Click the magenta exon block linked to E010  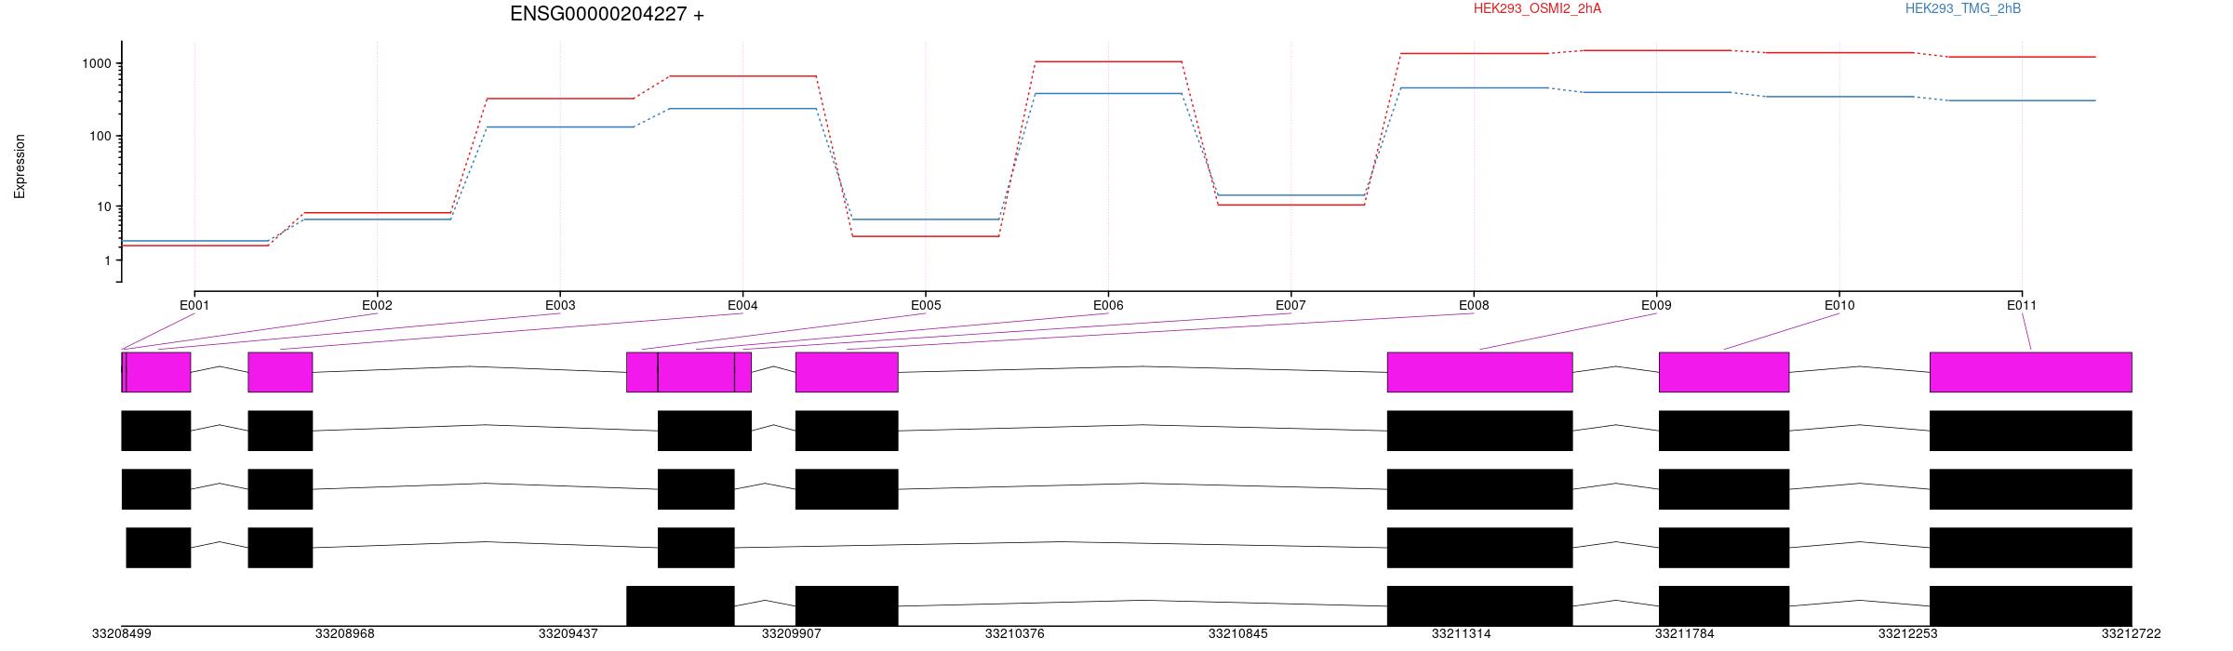point(1724,372)
